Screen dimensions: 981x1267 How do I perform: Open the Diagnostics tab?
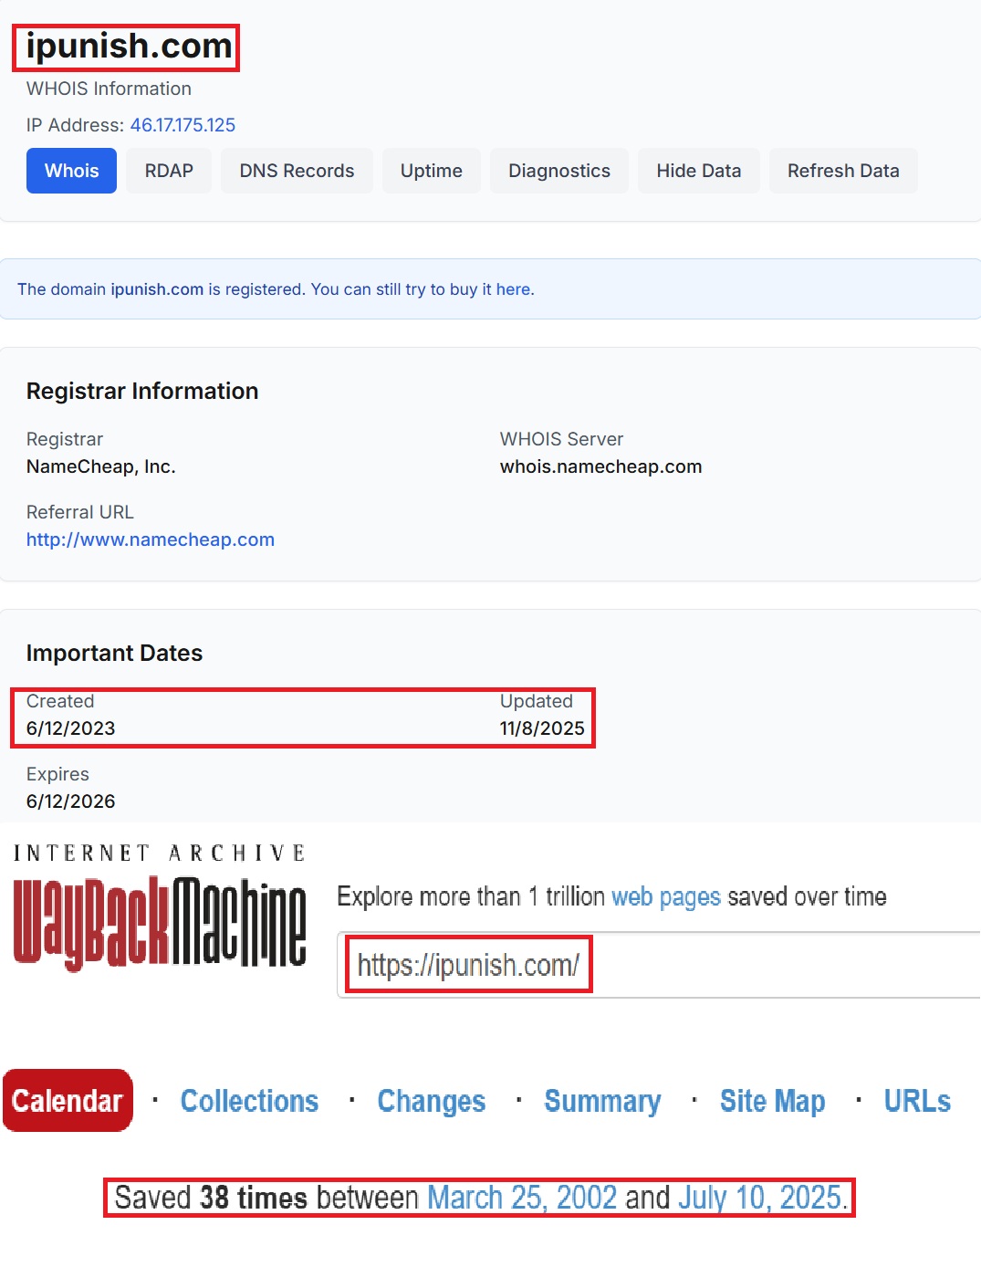(558, 171)
